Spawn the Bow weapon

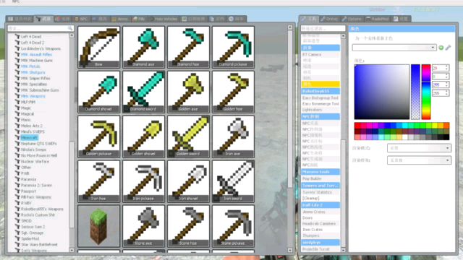(x=98, y=47)
